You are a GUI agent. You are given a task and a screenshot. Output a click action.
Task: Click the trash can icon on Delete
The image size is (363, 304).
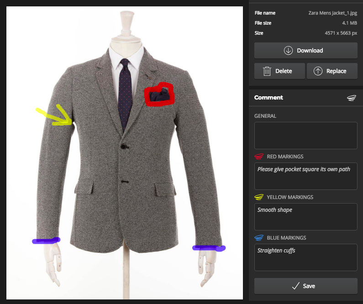267,71
